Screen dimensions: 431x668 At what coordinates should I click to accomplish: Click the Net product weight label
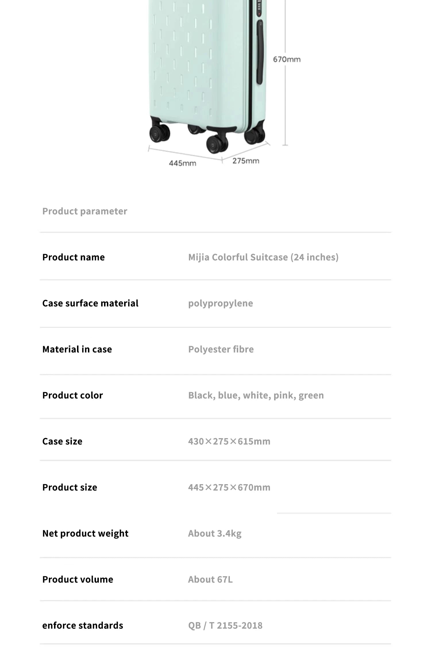pyautogui.click(x=85, y=534)
